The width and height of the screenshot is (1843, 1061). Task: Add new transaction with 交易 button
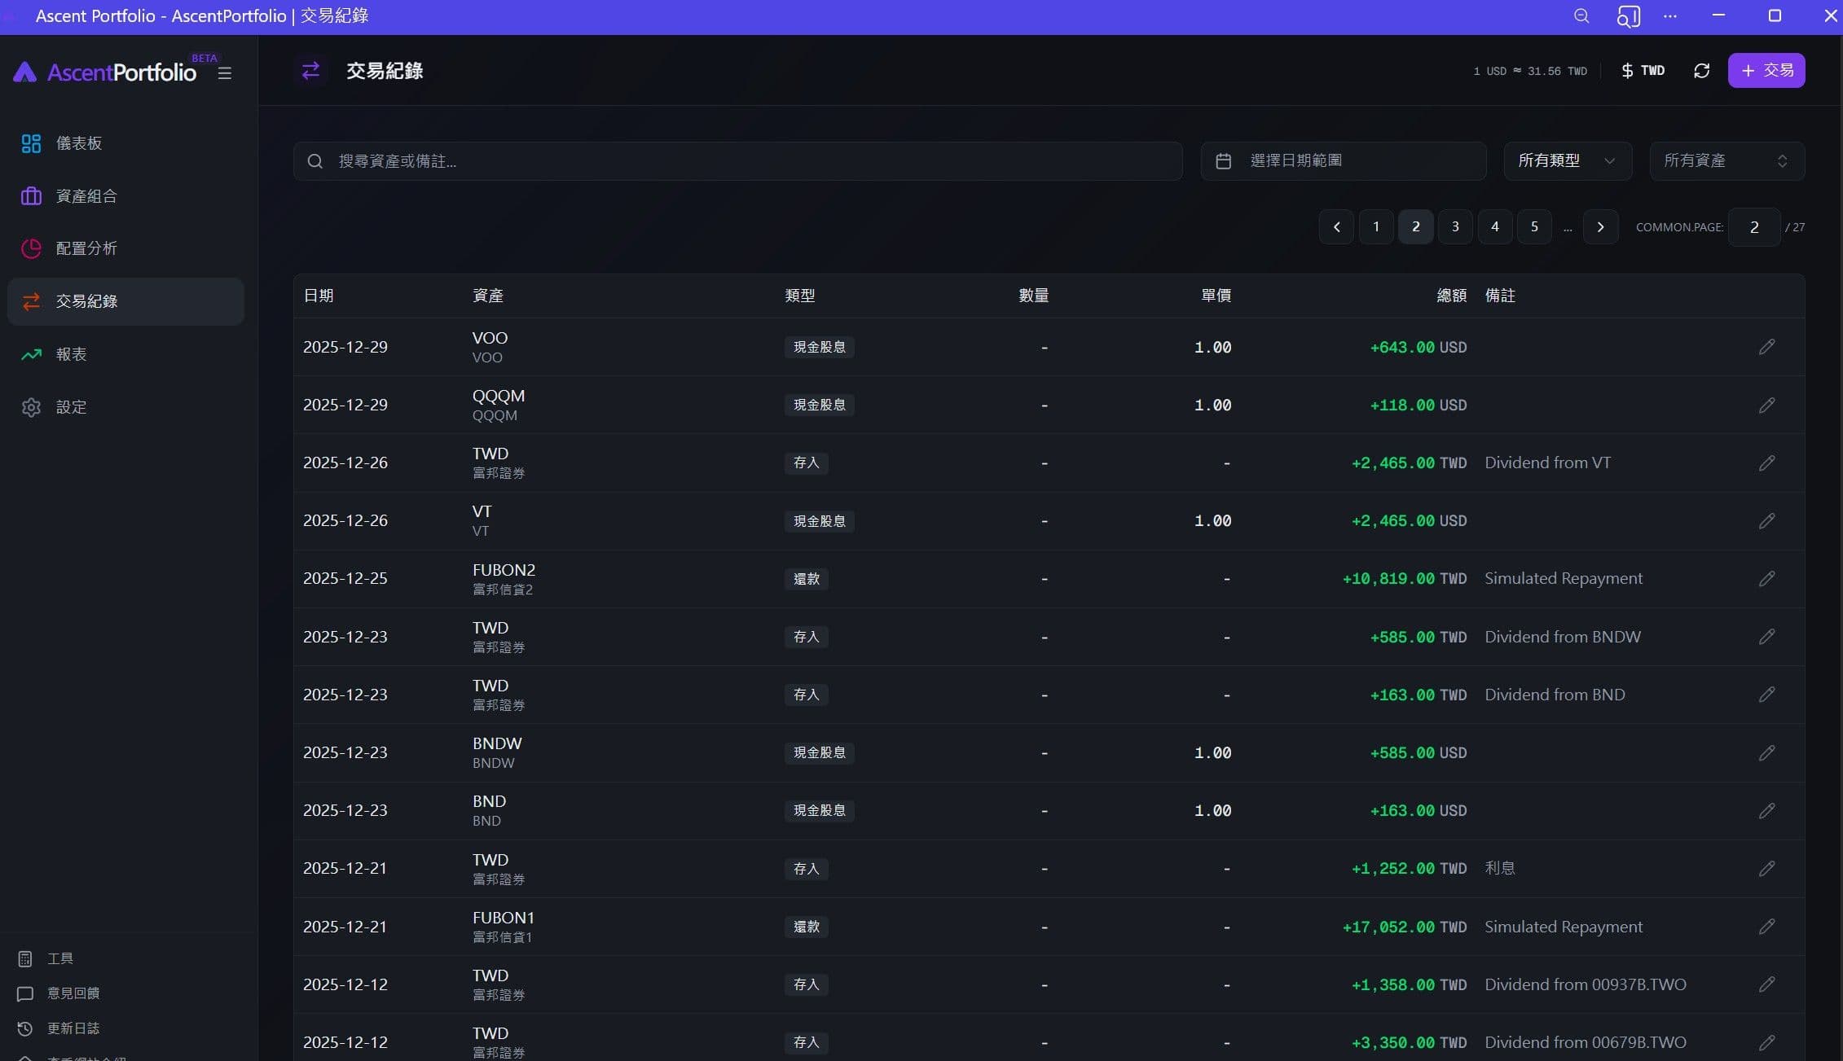[x=1766, y=70]
